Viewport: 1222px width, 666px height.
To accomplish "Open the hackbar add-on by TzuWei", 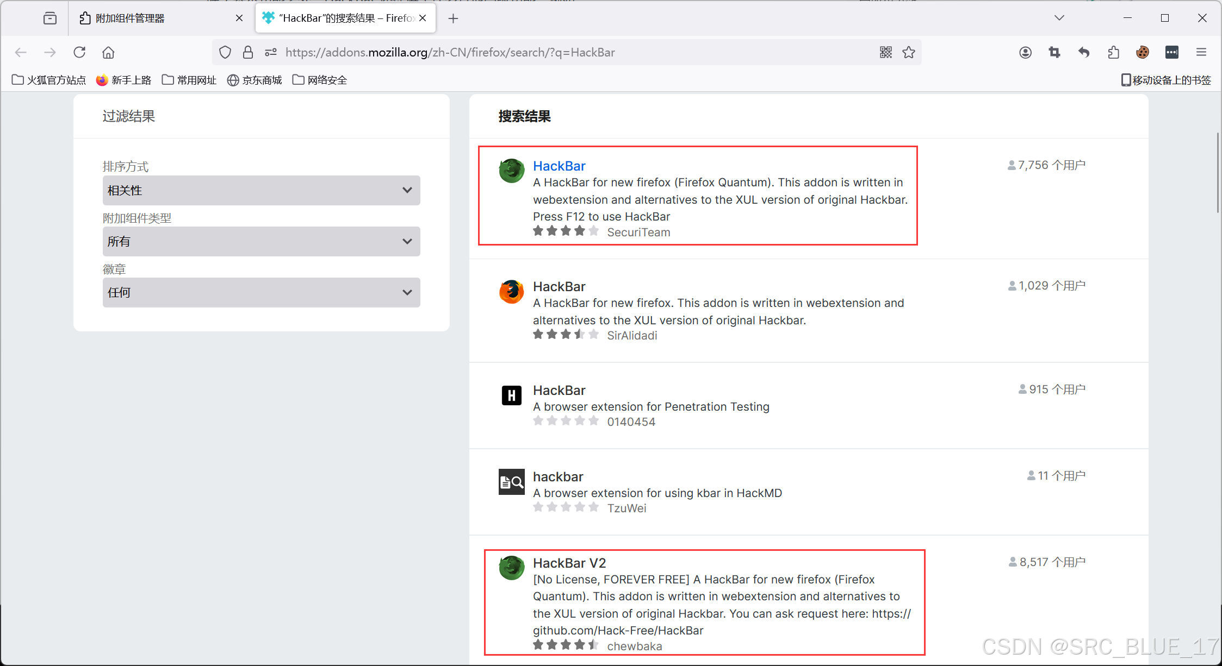I will point(558,476).
